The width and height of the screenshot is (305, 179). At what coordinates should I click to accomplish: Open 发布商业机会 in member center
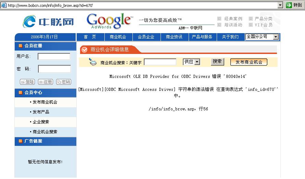tap(45, 102)
